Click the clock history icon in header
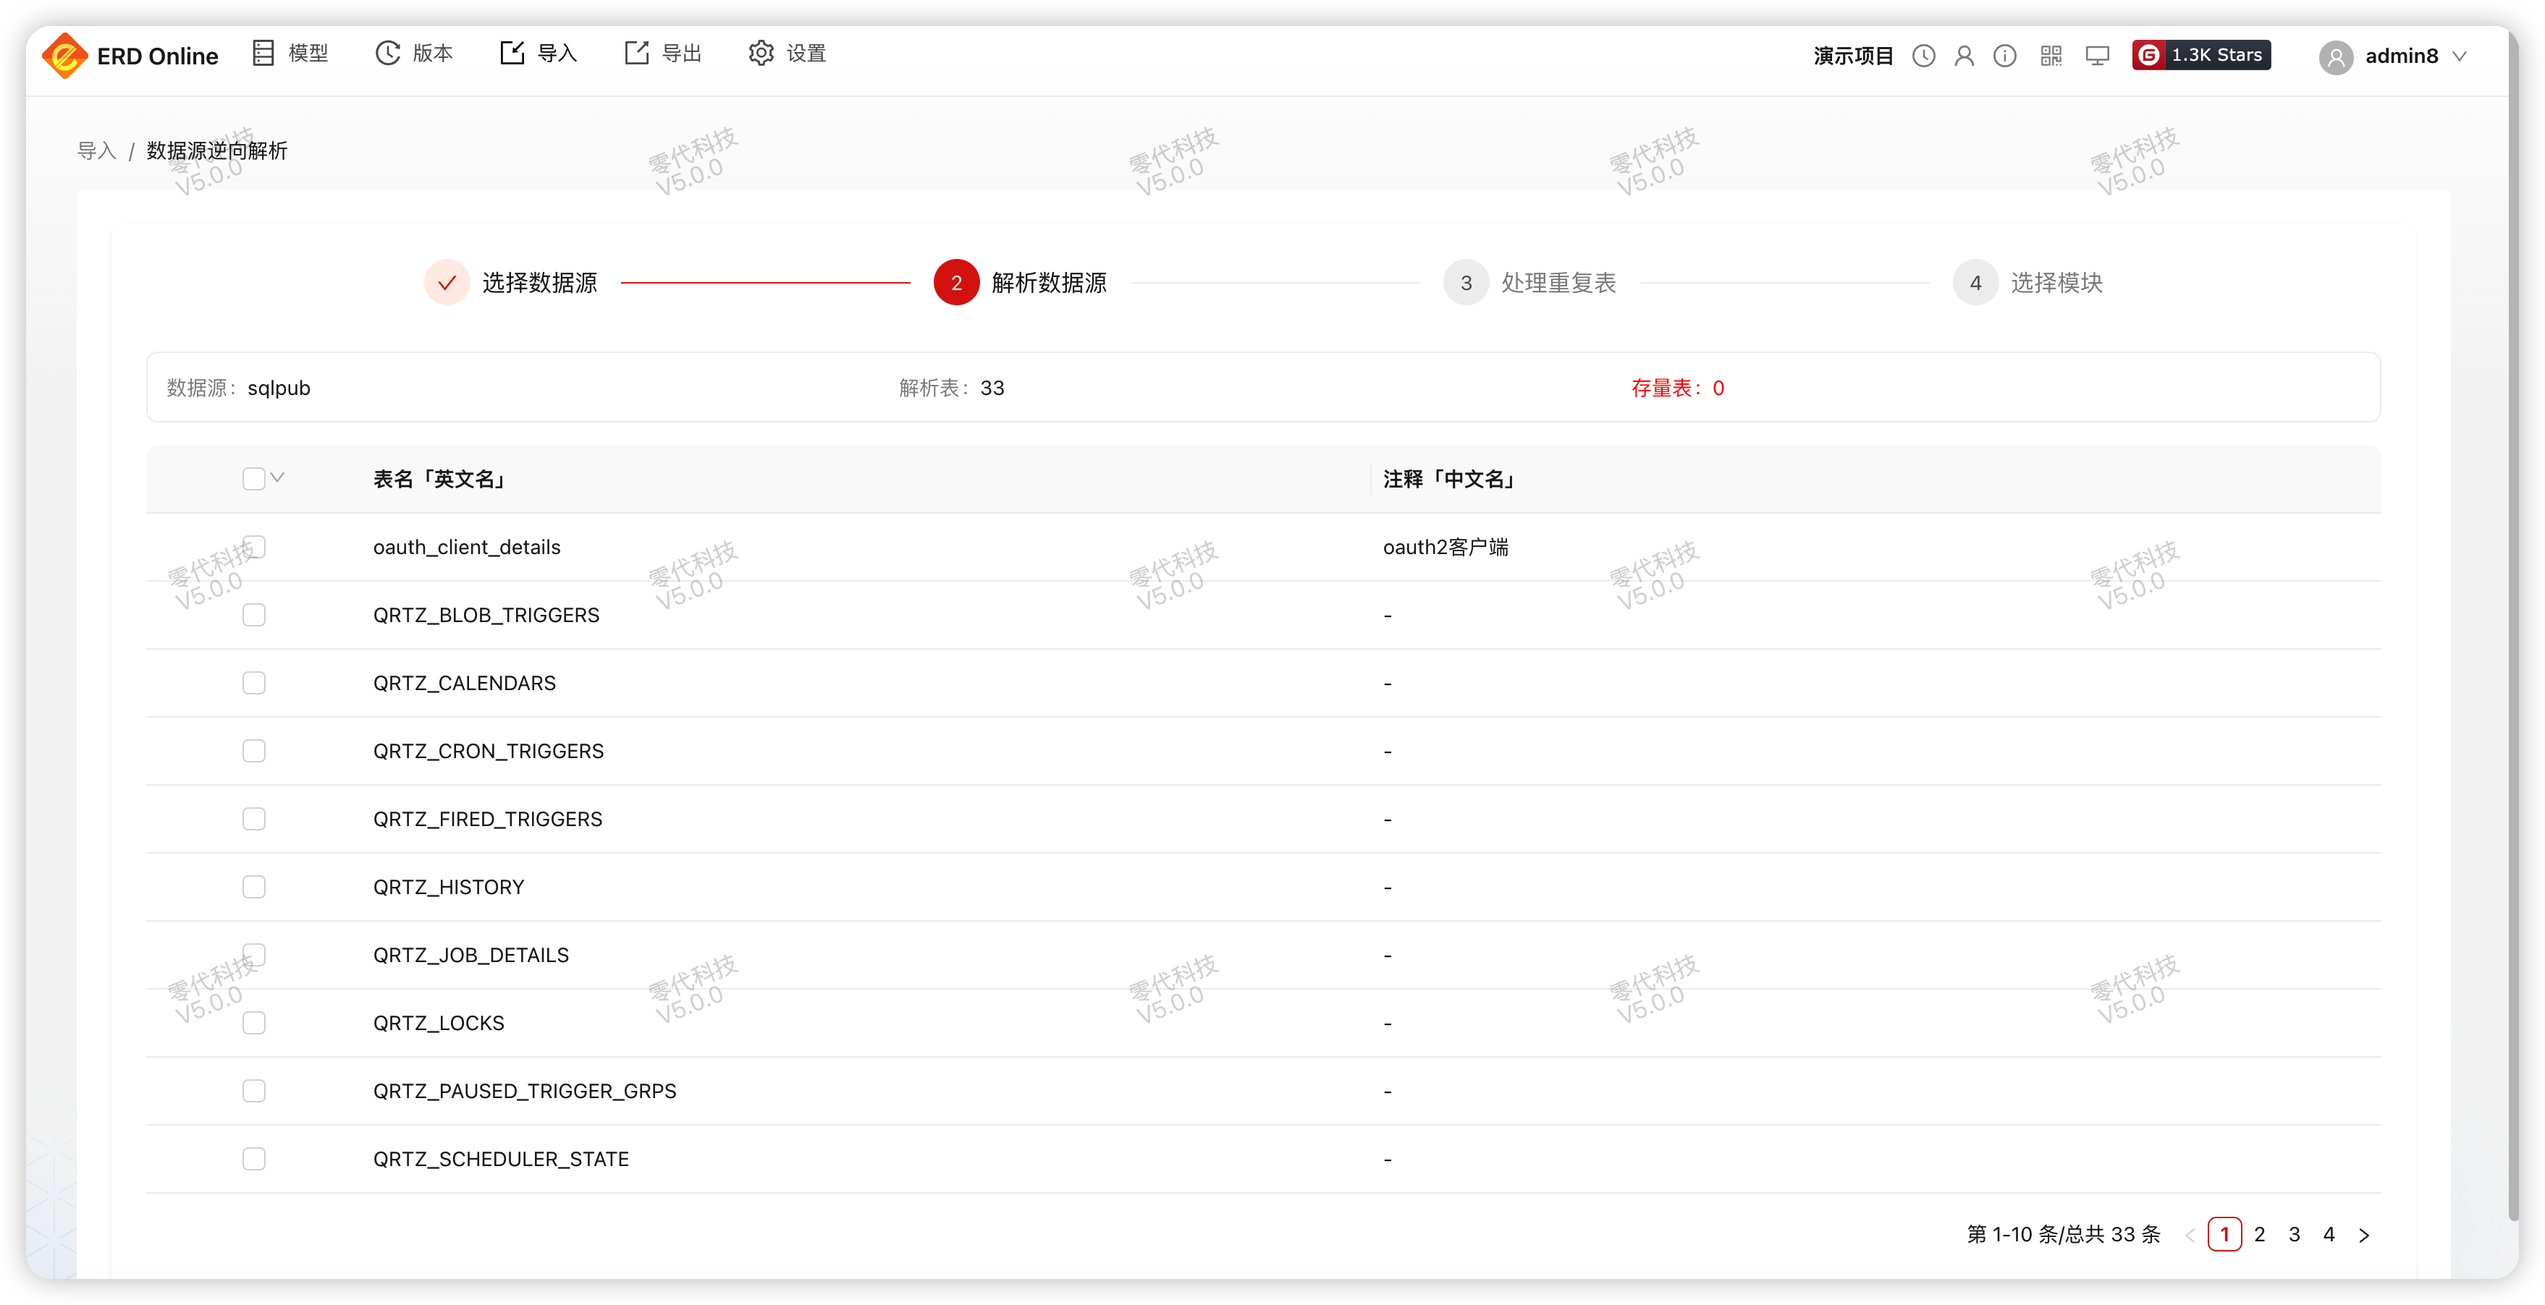This screenshot has height=1305, width=2545. click(x=1923, y=56)
